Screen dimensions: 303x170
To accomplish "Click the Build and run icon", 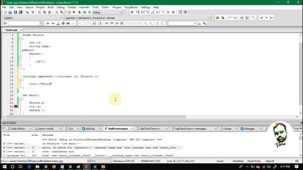I will 79,12.
